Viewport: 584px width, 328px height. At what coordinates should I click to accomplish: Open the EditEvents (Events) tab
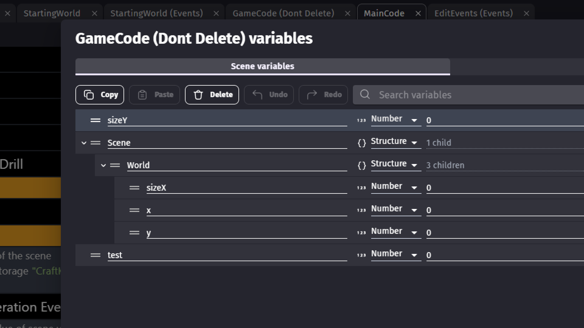[x=473, y=13]
